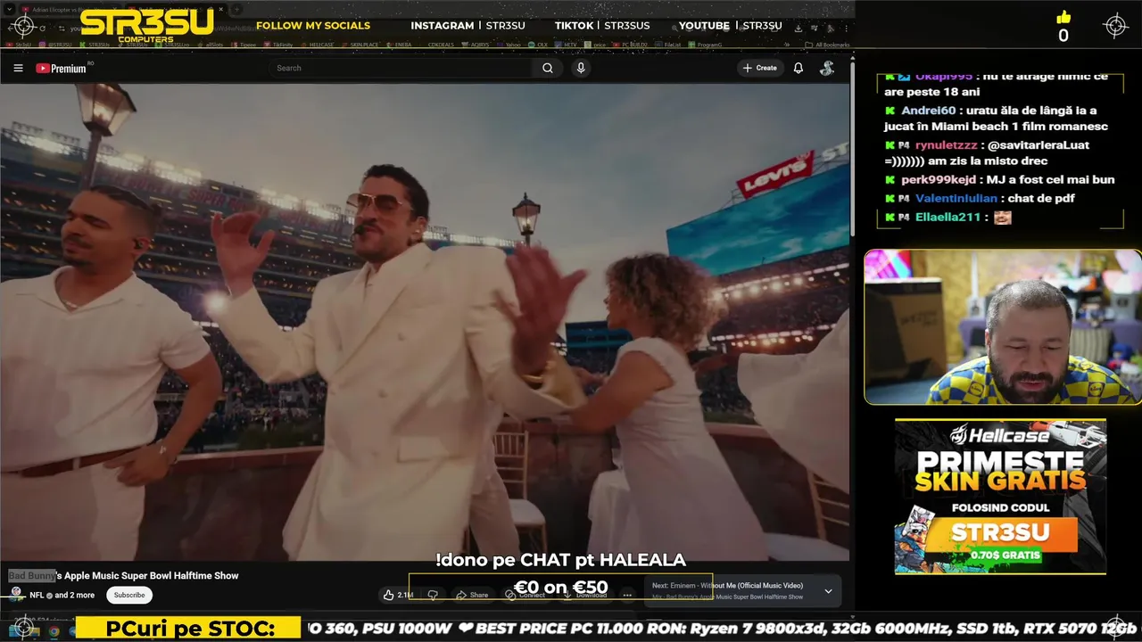Open the All Bookmarks folder
The height and width of the screenshot is (642, 1142).
click(827, 45)
